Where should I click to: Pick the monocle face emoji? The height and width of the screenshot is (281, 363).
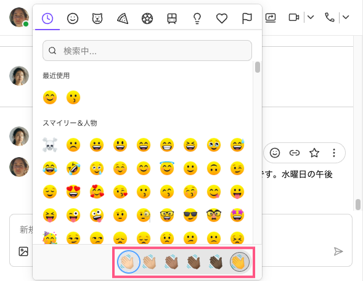pos(144,215)
